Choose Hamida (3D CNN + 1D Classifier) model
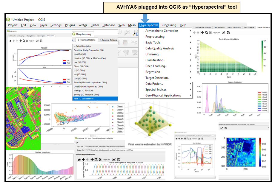The image size is (275, 184). [x=95, y=58]
